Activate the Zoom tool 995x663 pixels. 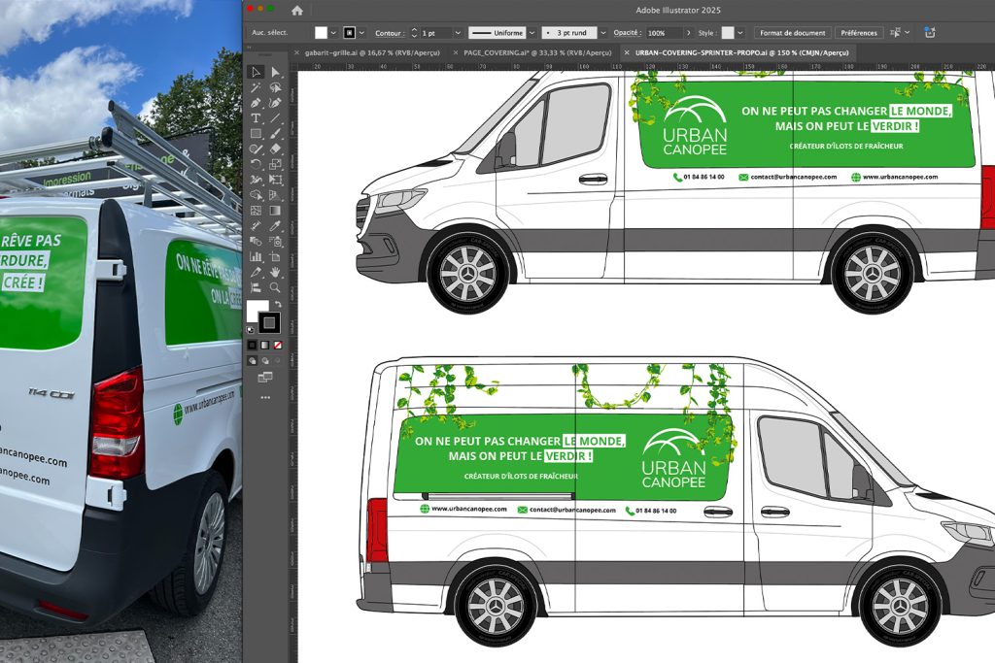click(276, 287)
